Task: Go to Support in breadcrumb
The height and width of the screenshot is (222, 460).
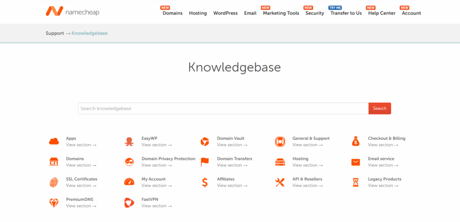Action: tap(54, 33)
